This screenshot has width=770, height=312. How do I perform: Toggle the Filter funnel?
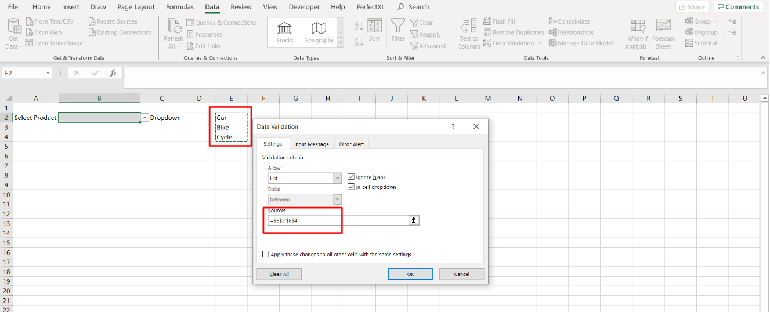click(398, 31)
